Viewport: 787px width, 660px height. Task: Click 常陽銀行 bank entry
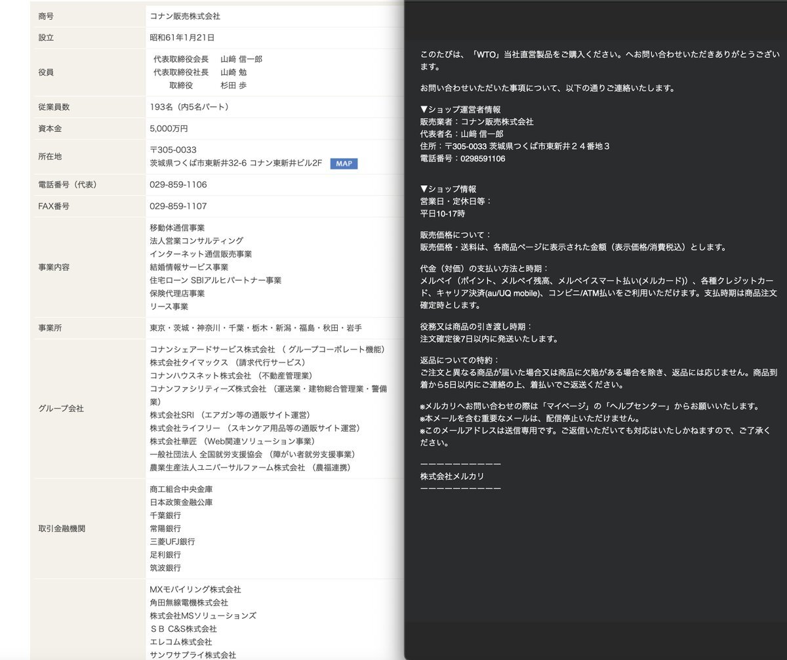[x=165, y=529]
